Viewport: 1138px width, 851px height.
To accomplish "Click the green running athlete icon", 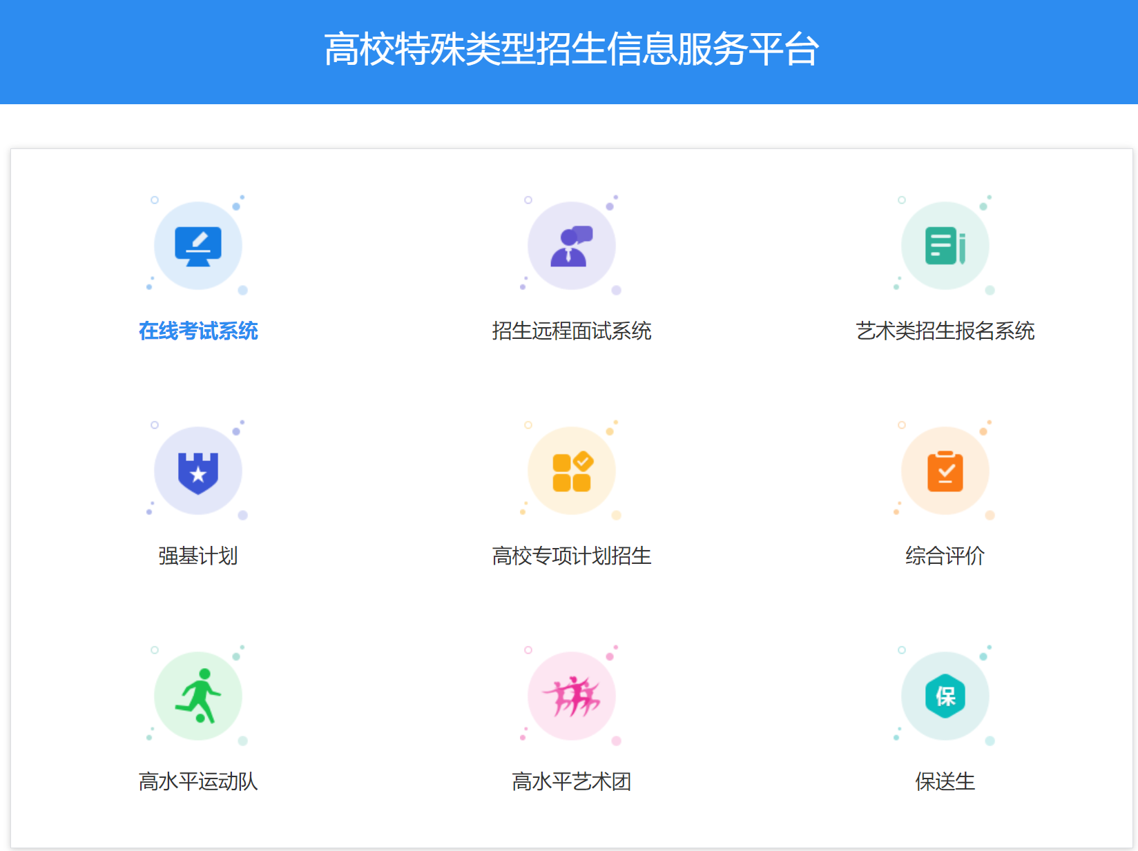I will (198, 696).
